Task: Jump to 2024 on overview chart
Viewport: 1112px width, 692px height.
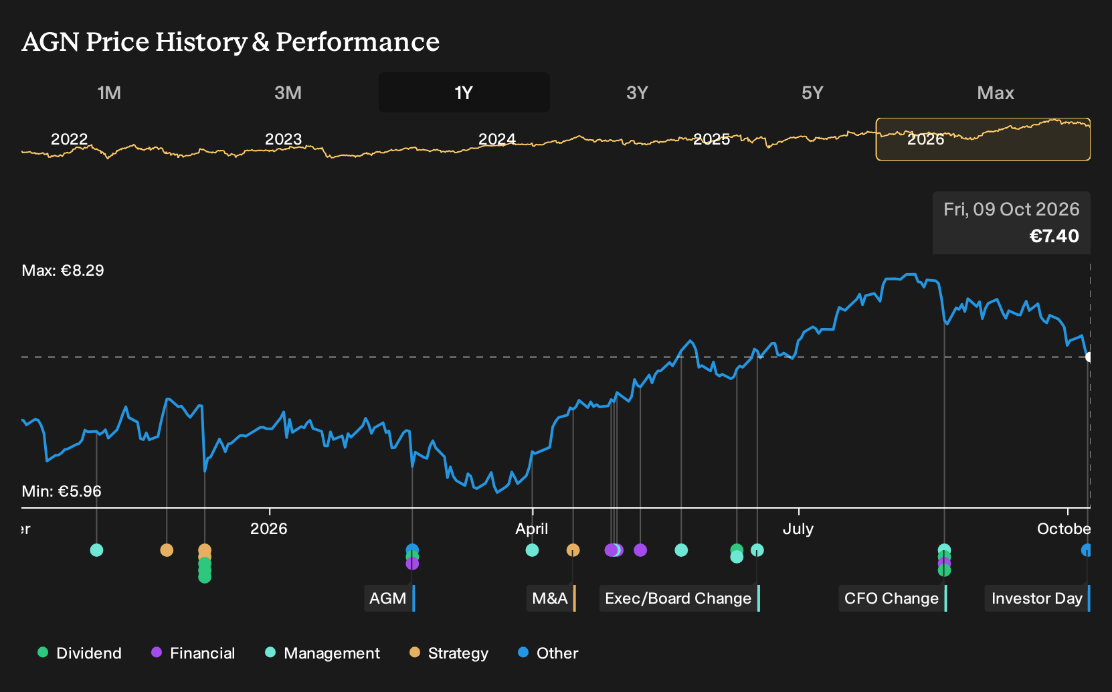Action: pos(497,139)
